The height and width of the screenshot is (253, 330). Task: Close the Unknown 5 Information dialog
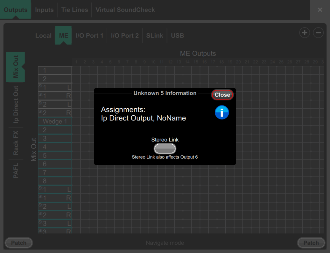coord(222,95)
